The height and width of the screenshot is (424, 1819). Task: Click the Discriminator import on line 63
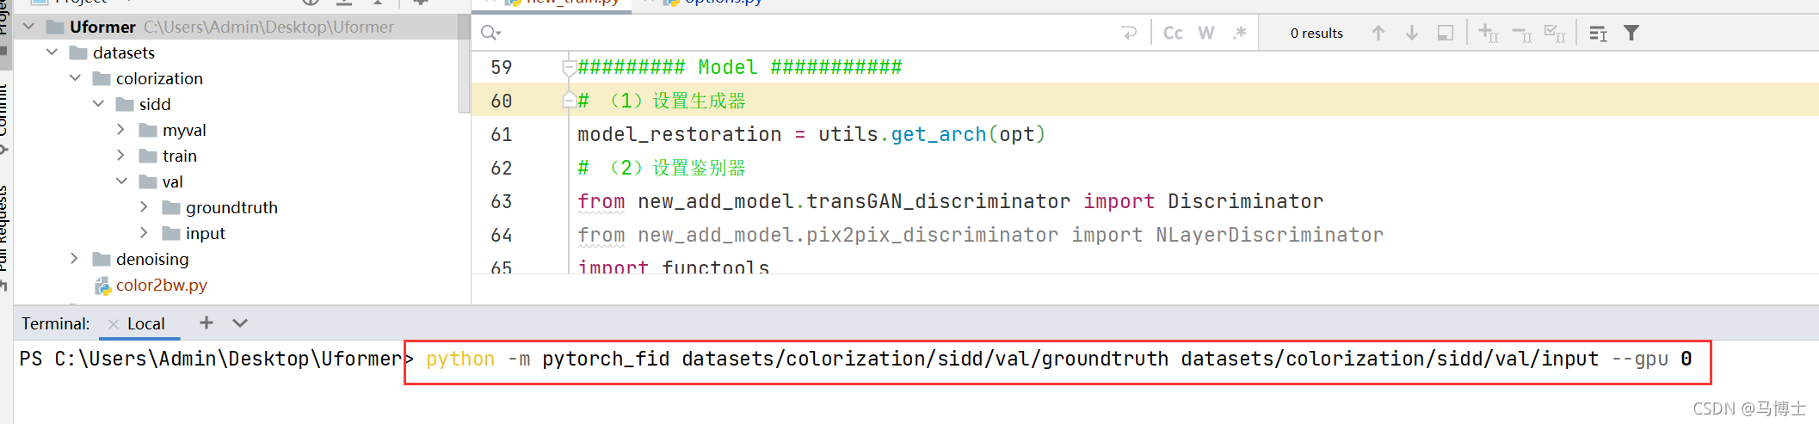click(x=1245, y=201)
